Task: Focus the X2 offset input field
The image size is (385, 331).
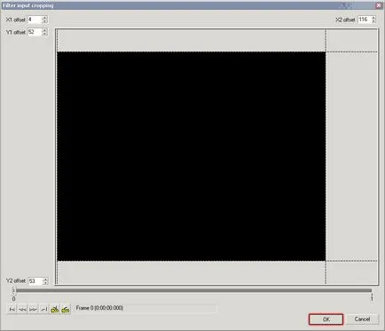Action: click(x=365, y=20)
